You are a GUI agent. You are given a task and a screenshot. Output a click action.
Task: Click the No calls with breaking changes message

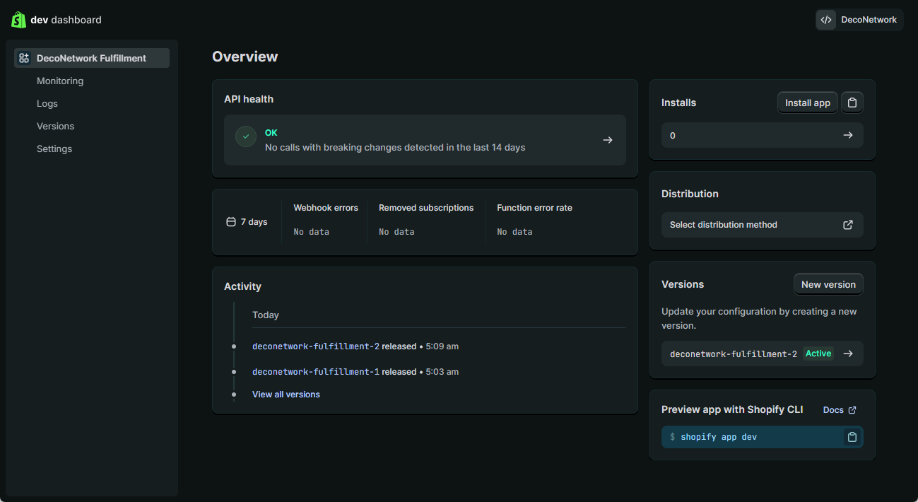point(395,148)
